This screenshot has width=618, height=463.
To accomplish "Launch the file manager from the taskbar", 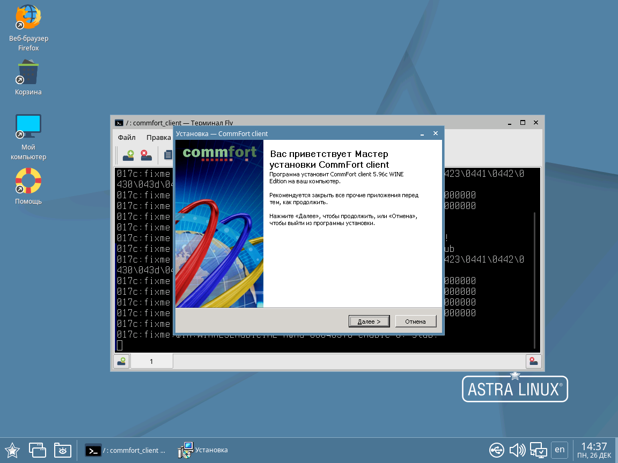I will pos(63,450).
